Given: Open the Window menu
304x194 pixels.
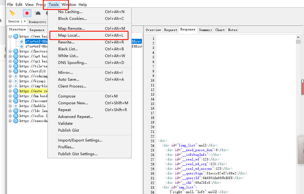Looking at the screenshot, I should (x=69, y=4).
